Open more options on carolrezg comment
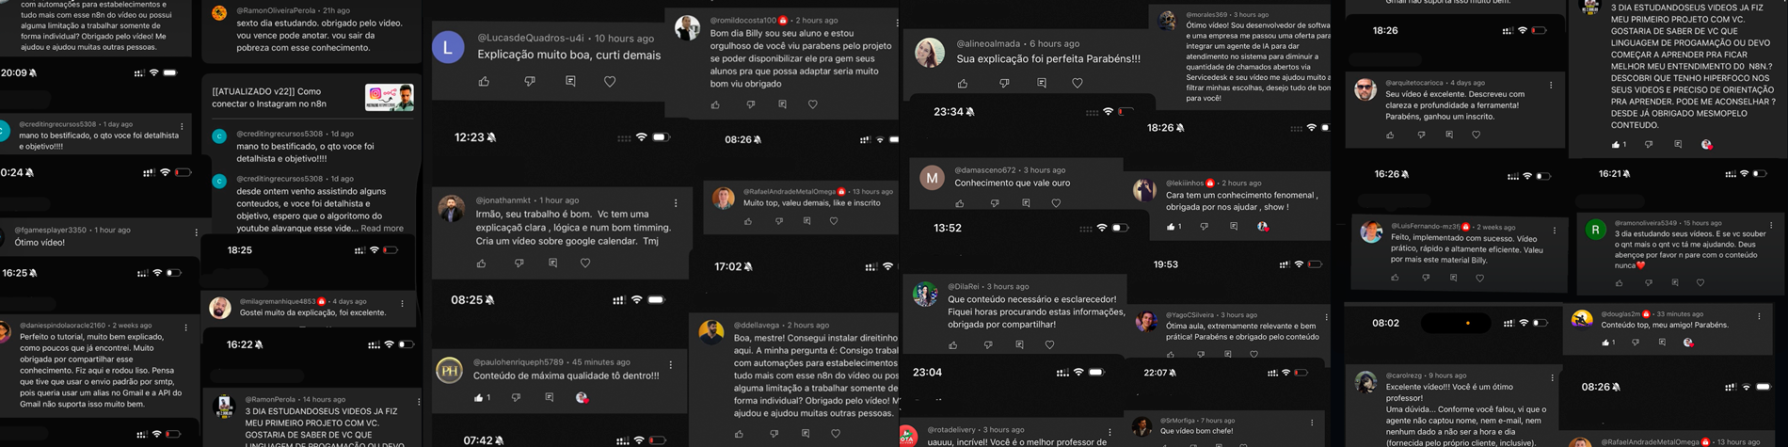The height and width of the screenshot is (447, 1788). click(1553, 378)
